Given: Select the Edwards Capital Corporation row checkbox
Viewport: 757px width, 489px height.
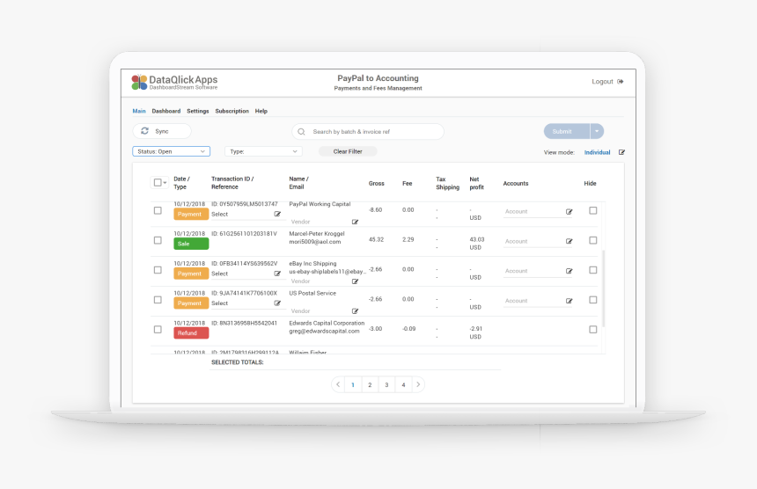Looking at the screenshot, I should tap(158, 330).
